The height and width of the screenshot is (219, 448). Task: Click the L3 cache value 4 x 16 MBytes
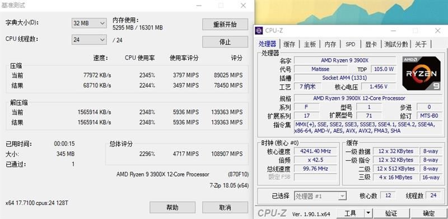395,177
